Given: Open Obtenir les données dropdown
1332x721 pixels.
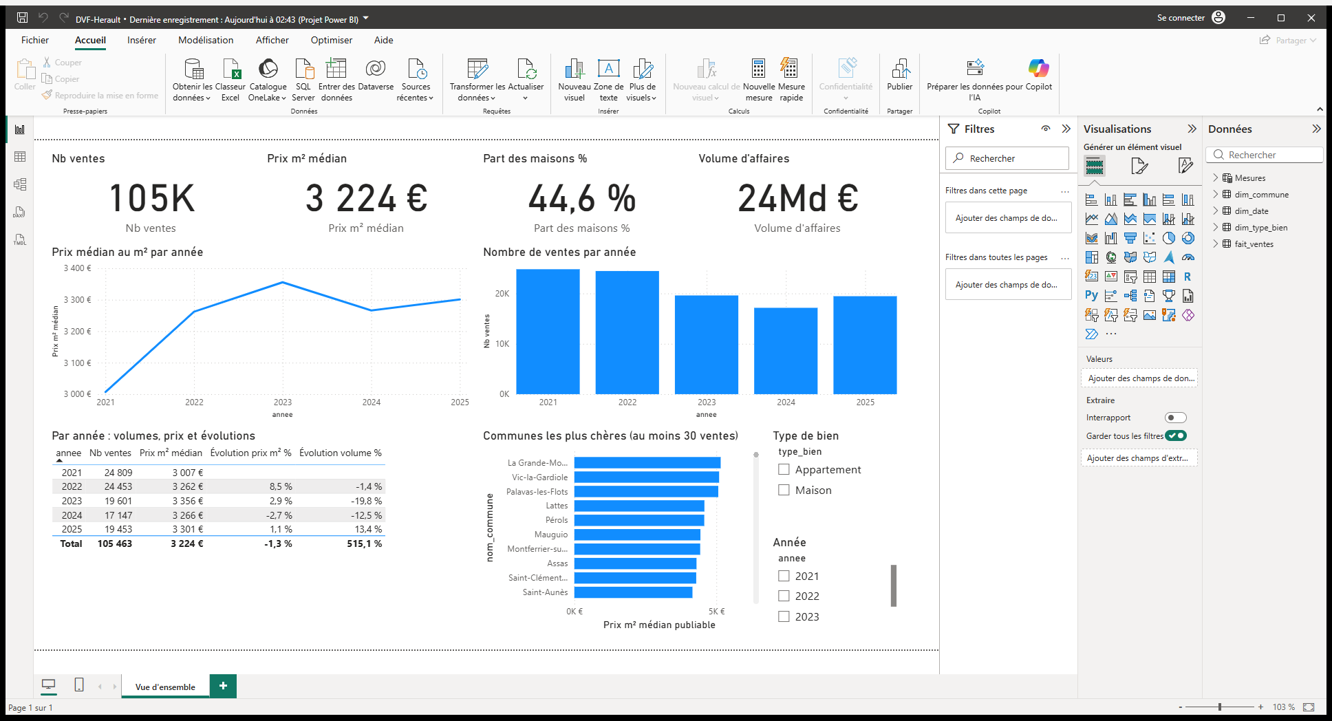Looking at the screenshot, I should pyautogui.click(x=193, y=92).
